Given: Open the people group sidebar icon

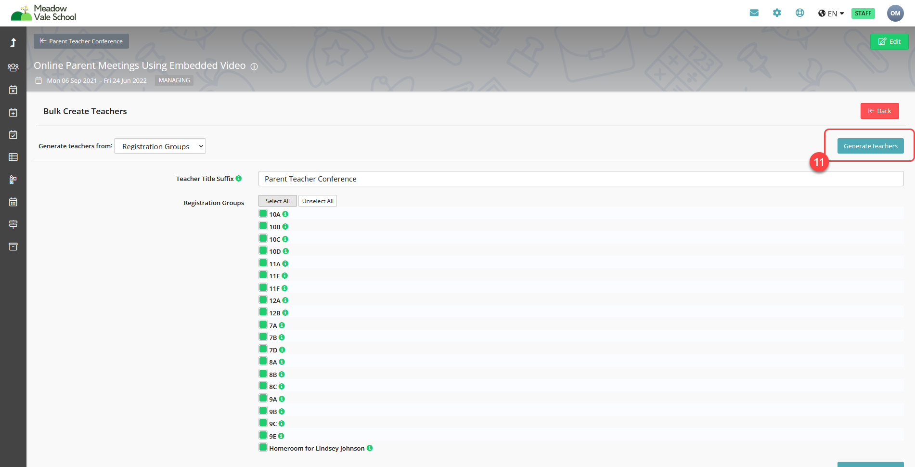Looking at the screenshot, I should 13,67.
